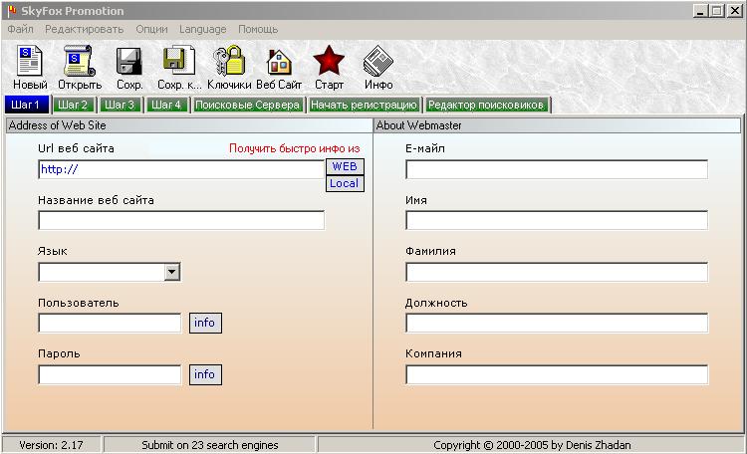Open the Поисковые Сервера tab
Screen dimensions: 747x454
pos(247,105)
